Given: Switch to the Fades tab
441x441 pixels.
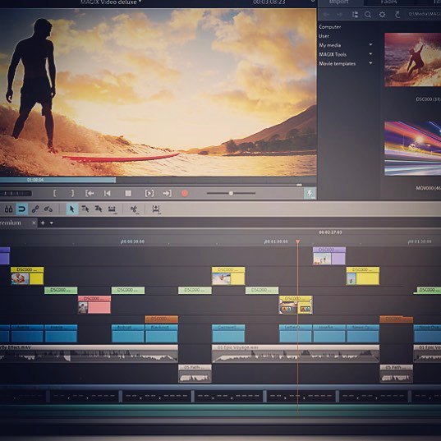Looking at the screenshot, I should 389,2.
